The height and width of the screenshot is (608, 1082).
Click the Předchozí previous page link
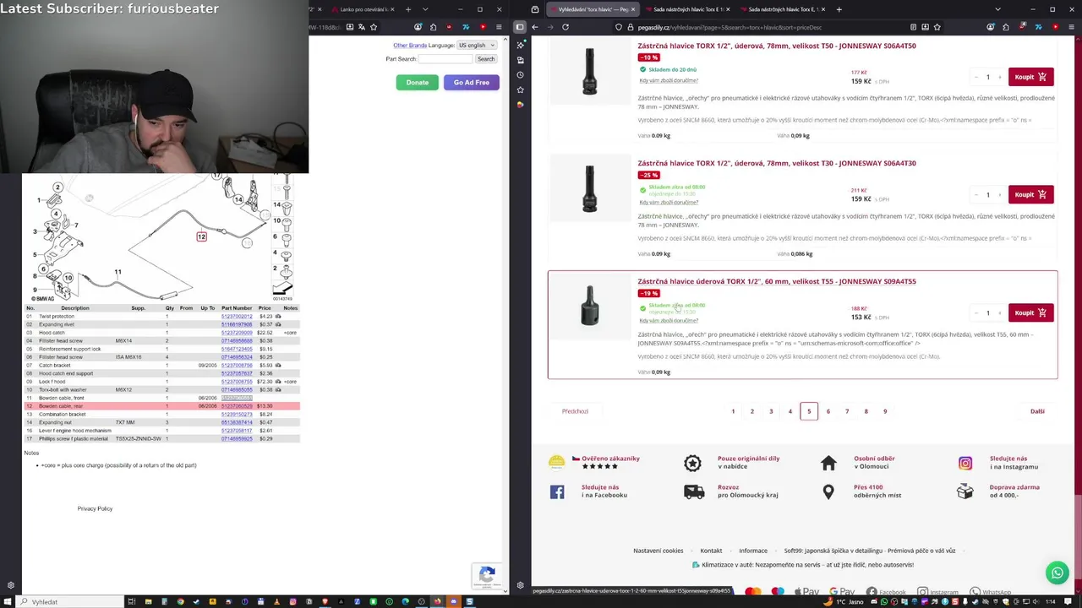pos(575,411)
